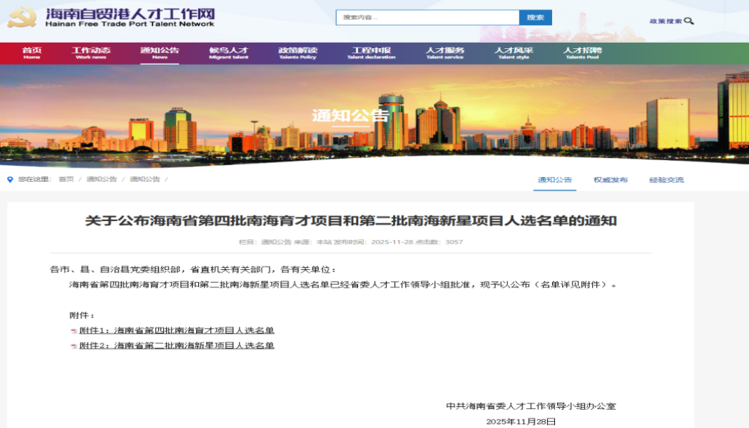Open attachment 附件2 南海新星项目人选名单
The height and width of the screenshot is (428, 749).
tap(177, 345)
